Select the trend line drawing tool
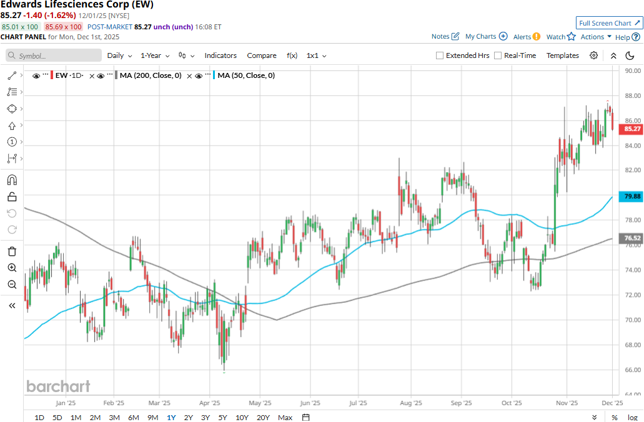Screen dimensions: 644x422 pos(12,75)
